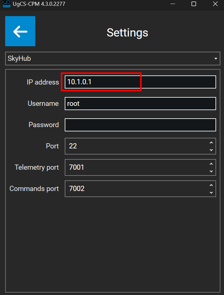Increment Telemetry port with up arrow
The height and width of the screenshot is (295, 224).
point(211,164)
